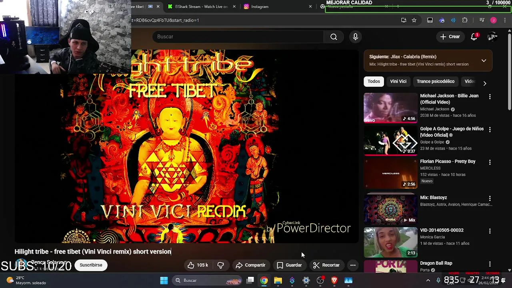Click the blue sound-wave extension icon
The width and height of the screenshot is (512, 288).
tap(453, 20)
